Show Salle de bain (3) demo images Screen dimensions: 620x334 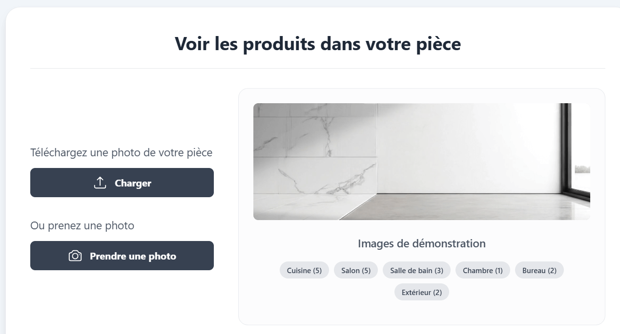416,270
